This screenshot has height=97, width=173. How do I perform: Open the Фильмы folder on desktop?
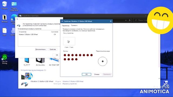[x=5, y=18]
